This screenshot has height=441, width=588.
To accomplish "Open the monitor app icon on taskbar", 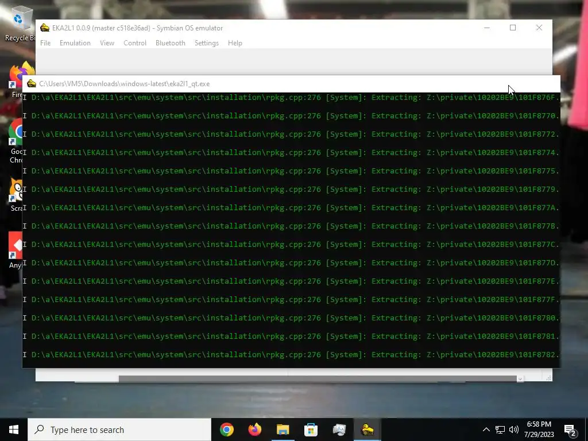I will click(x=339, y=430).
